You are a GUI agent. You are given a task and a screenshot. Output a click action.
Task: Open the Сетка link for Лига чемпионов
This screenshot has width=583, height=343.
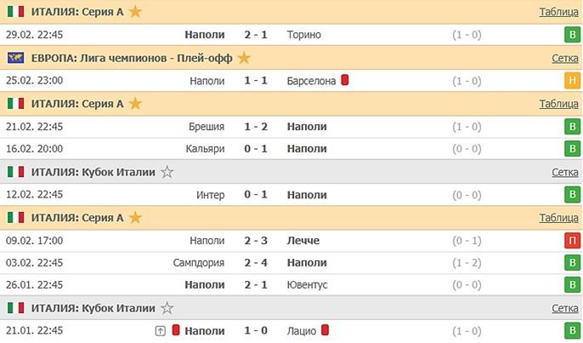click(564, 58)
